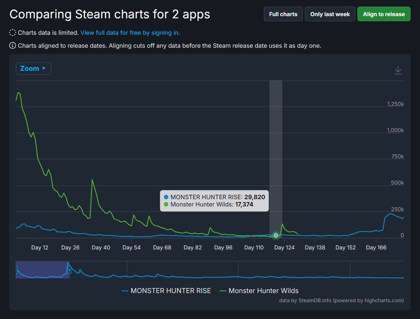The height and width of the screenshot is (319, 420).
Task: Click the Day 12 axis label
Action: tap(40, 248)
